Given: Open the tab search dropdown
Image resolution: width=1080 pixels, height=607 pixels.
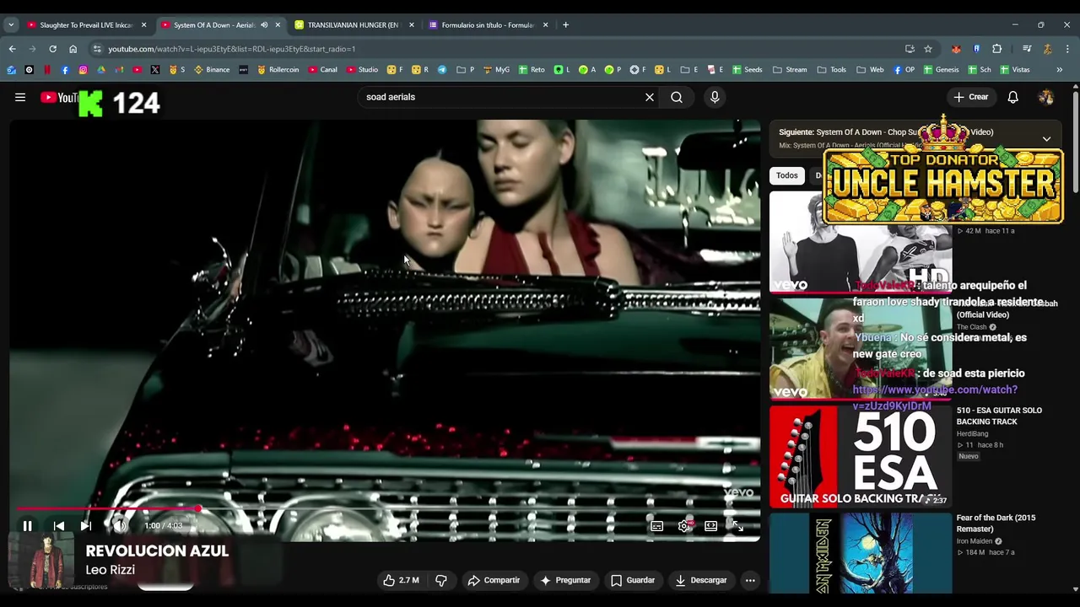Looking at the screenshot, I should [x=11, y=25].
